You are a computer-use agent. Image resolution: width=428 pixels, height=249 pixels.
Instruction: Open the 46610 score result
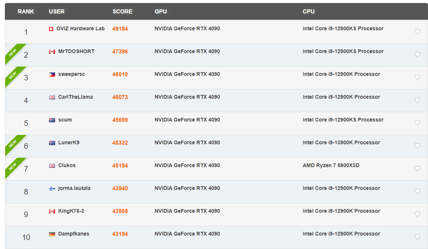pos(120,74)
